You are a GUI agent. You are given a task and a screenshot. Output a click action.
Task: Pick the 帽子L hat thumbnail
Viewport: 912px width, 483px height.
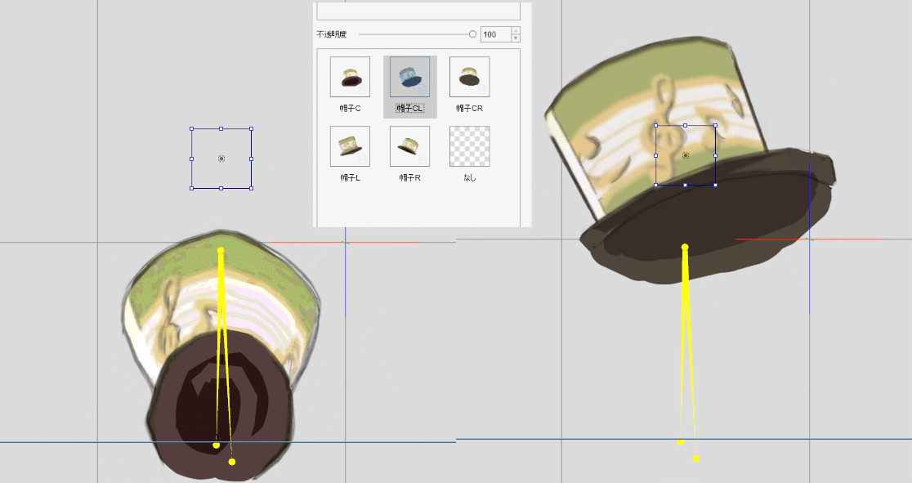coord(350,146)
